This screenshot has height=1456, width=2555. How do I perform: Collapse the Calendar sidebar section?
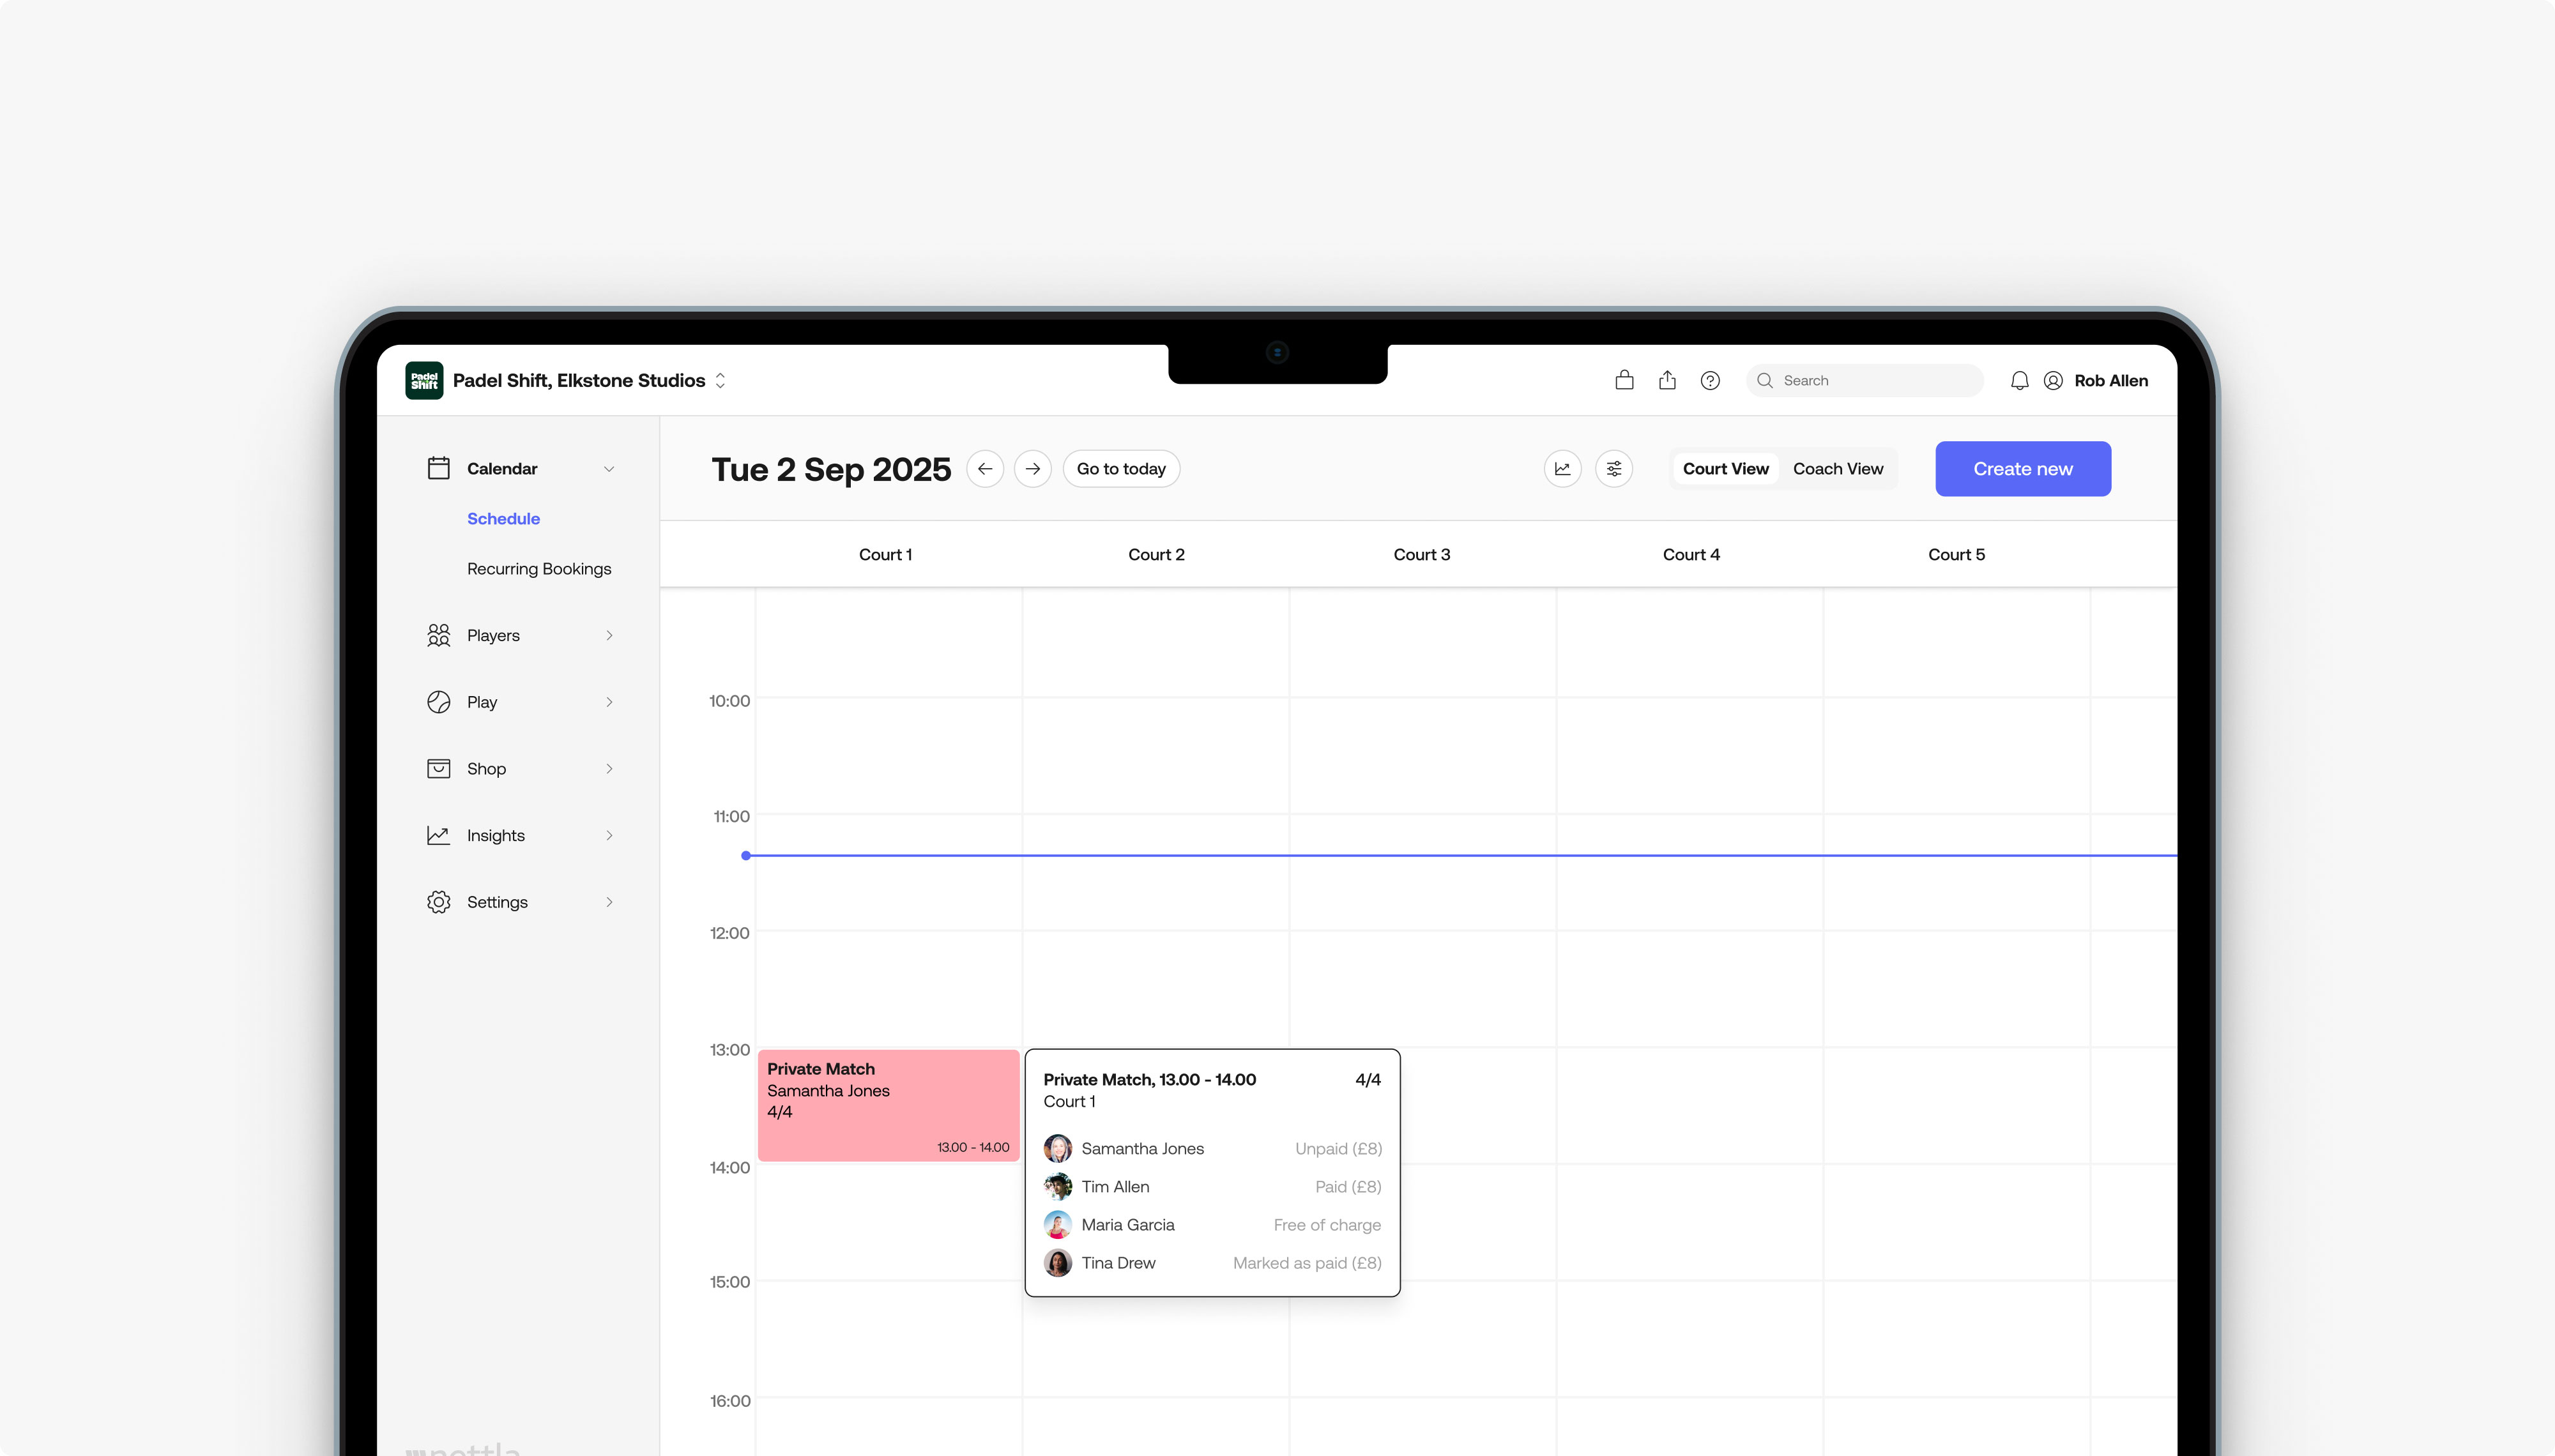tap(609, 468)
